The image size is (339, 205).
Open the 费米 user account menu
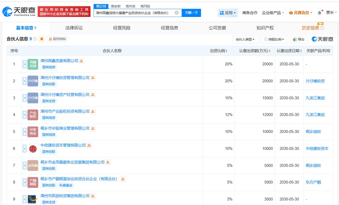pyautogui.click(x=331, y=13)
